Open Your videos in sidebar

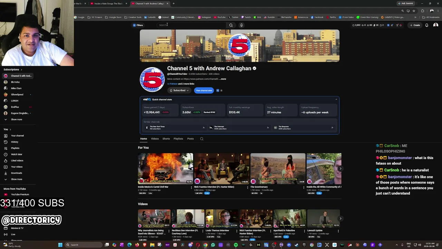[17, 167]
